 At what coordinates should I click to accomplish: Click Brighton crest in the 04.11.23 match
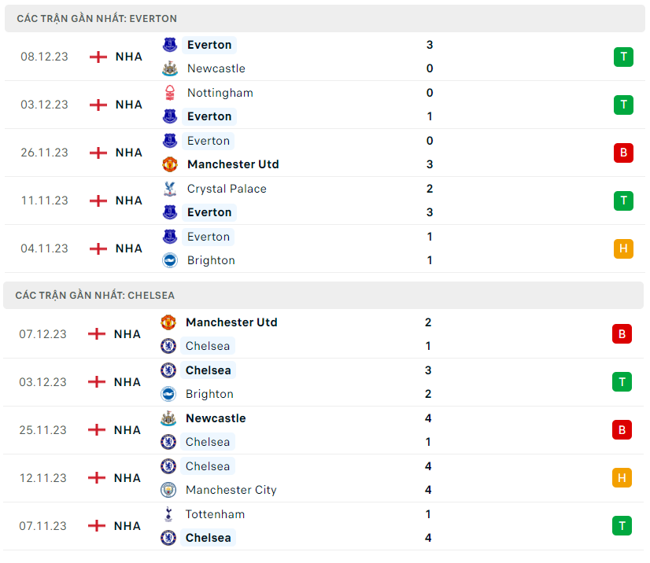[x=169, y=260]
